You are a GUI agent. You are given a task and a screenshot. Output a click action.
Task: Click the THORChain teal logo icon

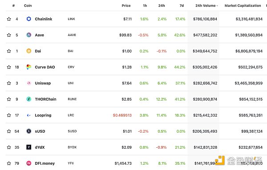click(x=29, y=99)
